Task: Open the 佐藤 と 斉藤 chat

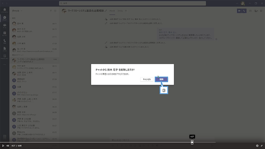Action: 34,107
